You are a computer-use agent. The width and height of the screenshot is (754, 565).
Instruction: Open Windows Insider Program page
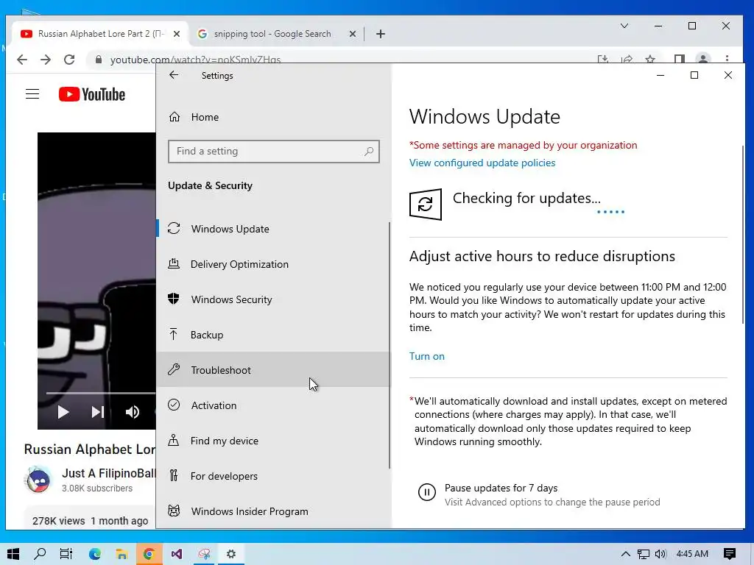(x=273, y=511)
